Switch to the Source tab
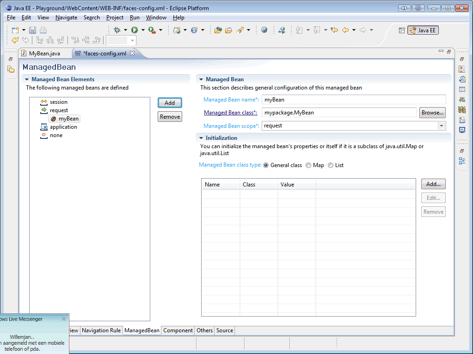Viewport: 473px width, 354px height. coord(224,330)
